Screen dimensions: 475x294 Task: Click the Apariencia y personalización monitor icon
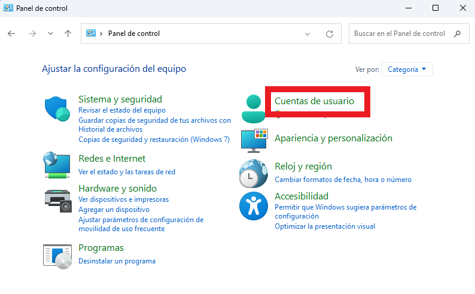(254, 140)
